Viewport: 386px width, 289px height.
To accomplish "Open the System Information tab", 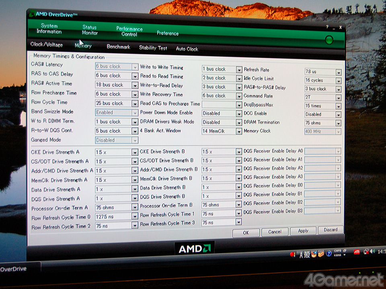I will coord(49,28).
